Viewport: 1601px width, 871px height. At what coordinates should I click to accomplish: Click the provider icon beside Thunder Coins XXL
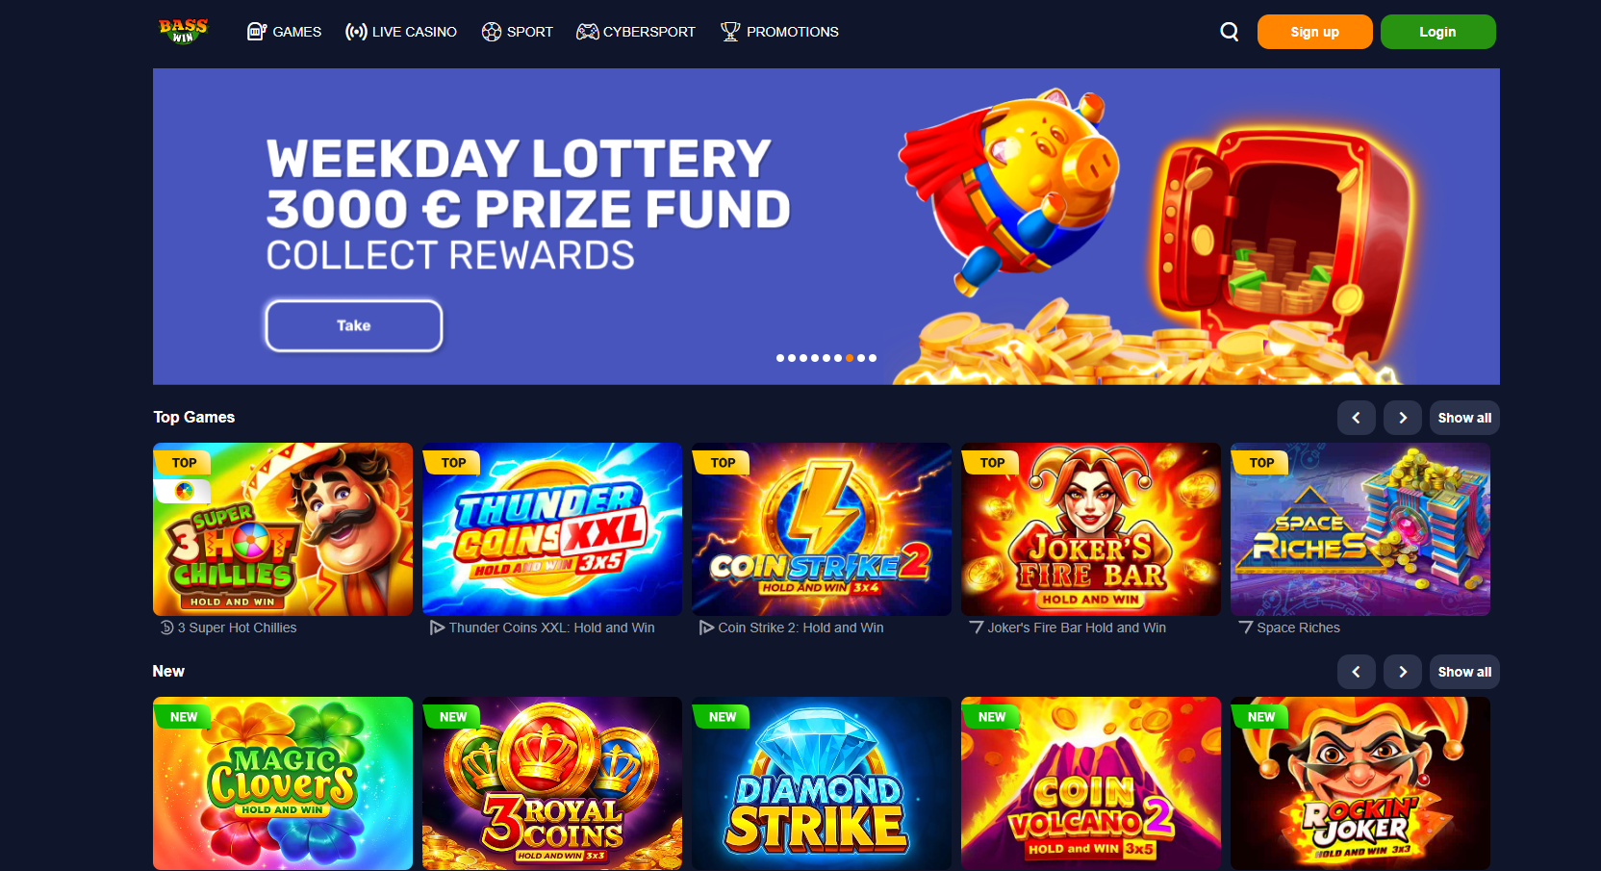pyautogui.click(x=437, y=628)
